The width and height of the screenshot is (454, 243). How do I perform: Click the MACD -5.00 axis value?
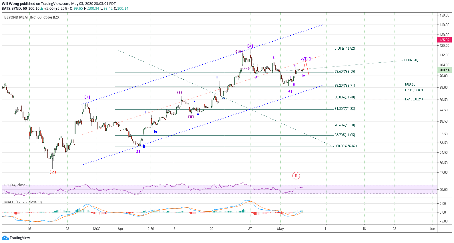[444, 221]
